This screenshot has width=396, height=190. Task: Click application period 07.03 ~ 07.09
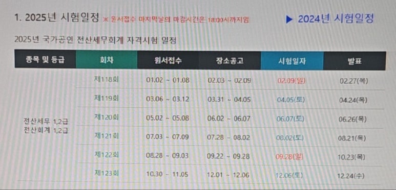point(167,137)
